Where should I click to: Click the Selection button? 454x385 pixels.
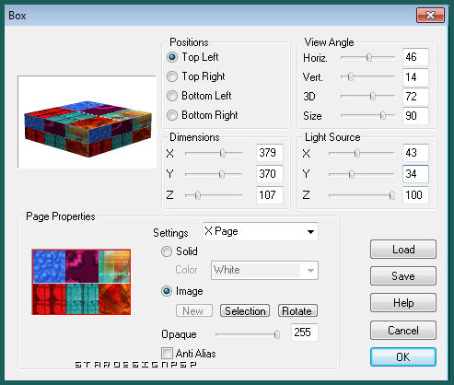pos(245,310)
